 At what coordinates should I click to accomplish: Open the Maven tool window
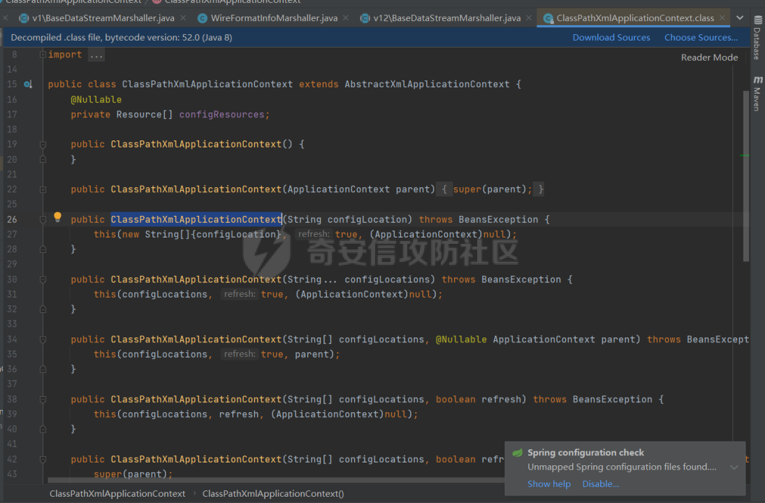tap(757, 94)
